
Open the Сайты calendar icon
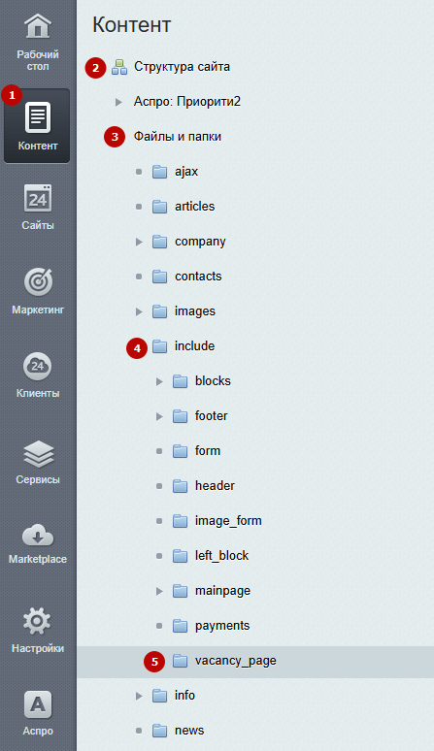37,198
